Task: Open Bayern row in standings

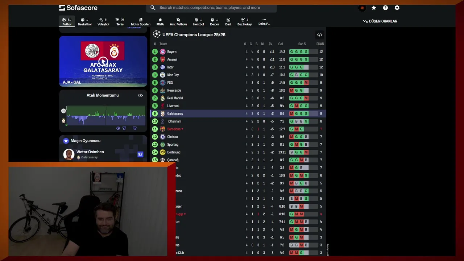Action: pyautogui.click(x=238, y=52)
